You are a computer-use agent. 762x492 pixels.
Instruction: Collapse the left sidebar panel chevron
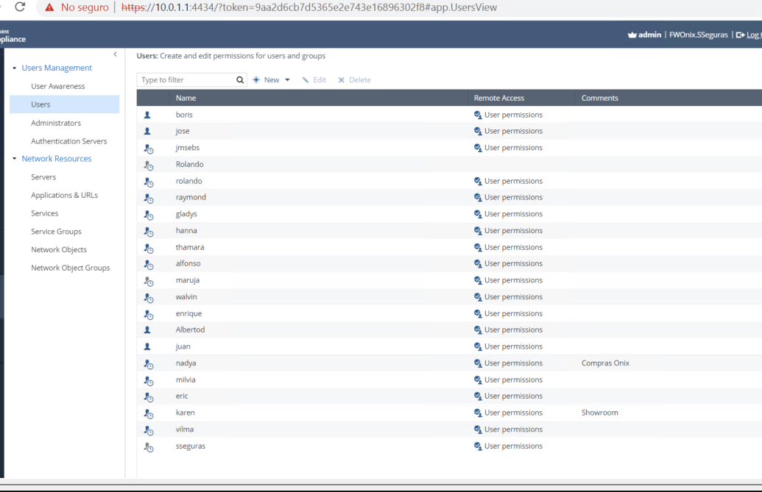click(x=115, y=54)
